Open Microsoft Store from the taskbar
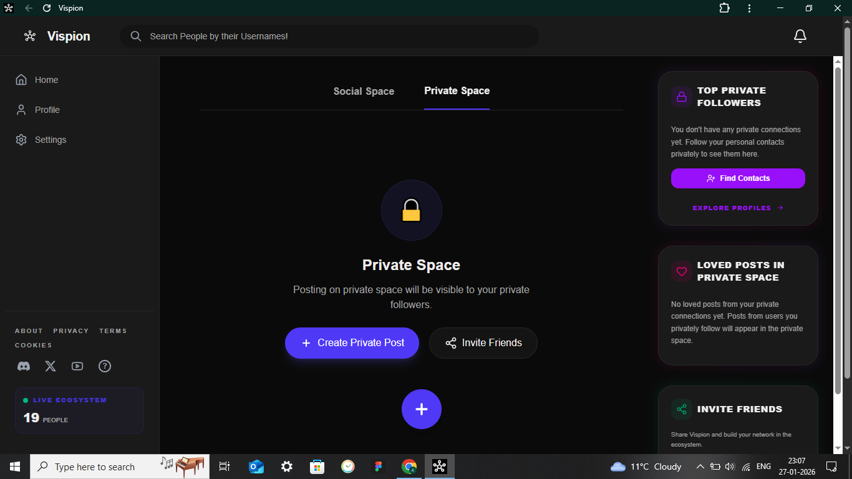852x479 pixels. click(x=317, y=467)
